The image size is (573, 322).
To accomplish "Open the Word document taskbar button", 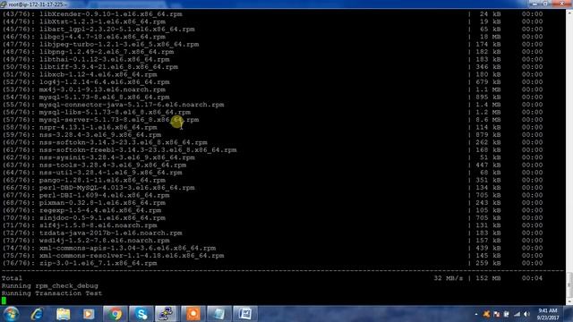I will (244, 314).
